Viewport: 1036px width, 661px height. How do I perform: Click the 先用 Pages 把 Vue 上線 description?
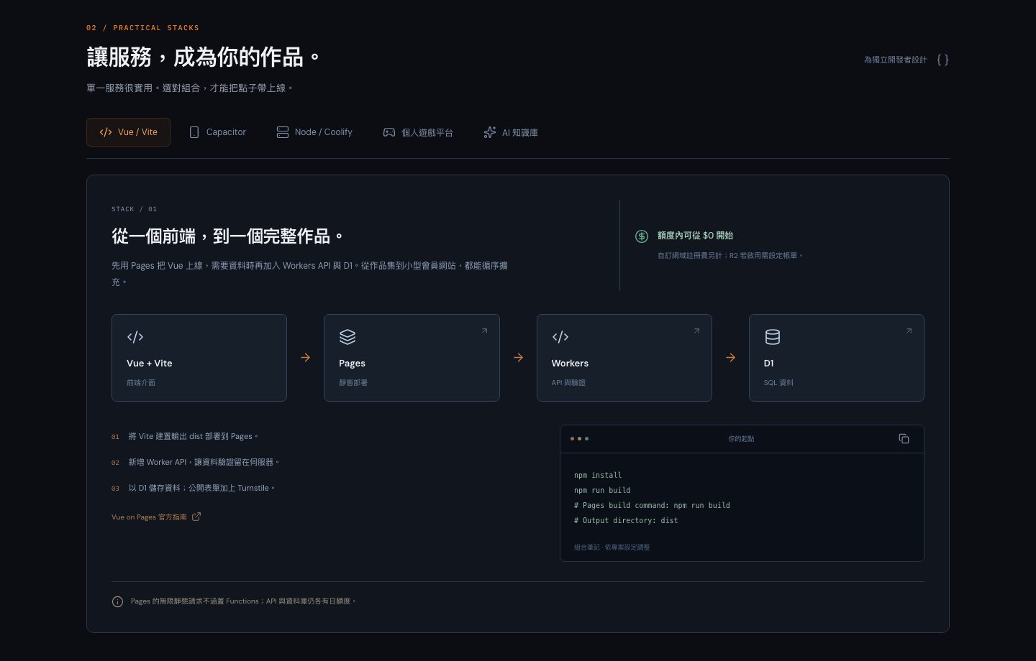[310, 274]
